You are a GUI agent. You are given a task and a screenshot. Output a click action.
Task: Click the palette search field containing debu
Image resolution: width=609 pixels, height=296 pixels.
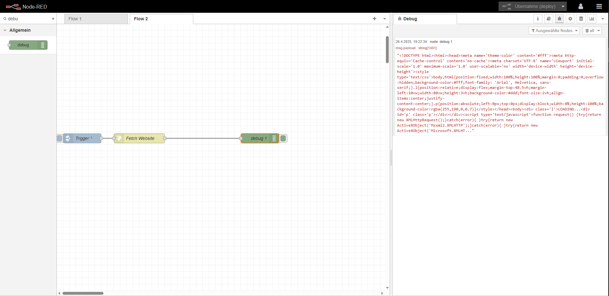(29, 19)
